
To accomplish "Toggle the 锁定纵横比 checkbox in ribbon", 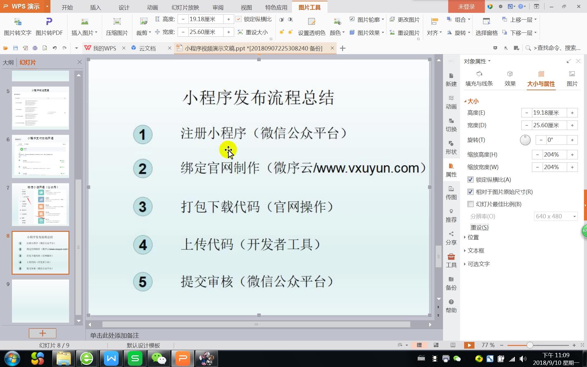I will click(238, 19).
